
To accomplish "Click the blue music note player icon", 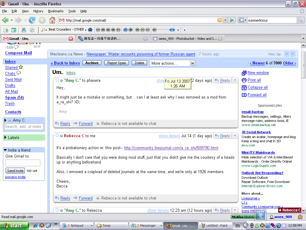I will coord(90,30).
